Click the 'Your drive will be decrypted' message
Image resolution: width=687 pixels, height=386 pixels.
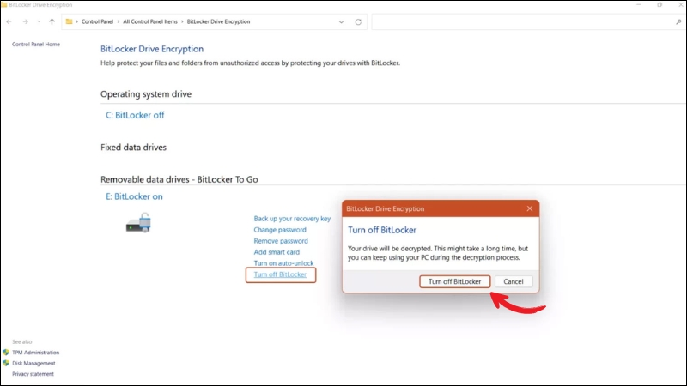click(438, 253)
